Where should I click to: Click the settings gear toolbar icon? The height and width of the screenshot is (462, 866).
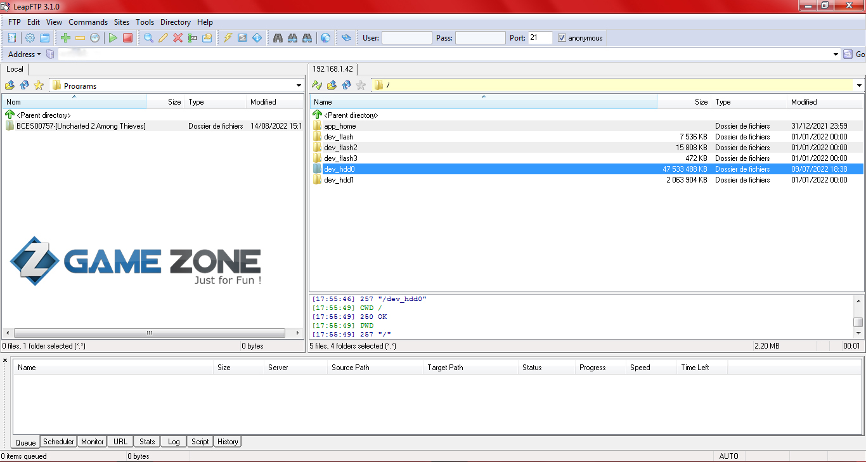30,38
